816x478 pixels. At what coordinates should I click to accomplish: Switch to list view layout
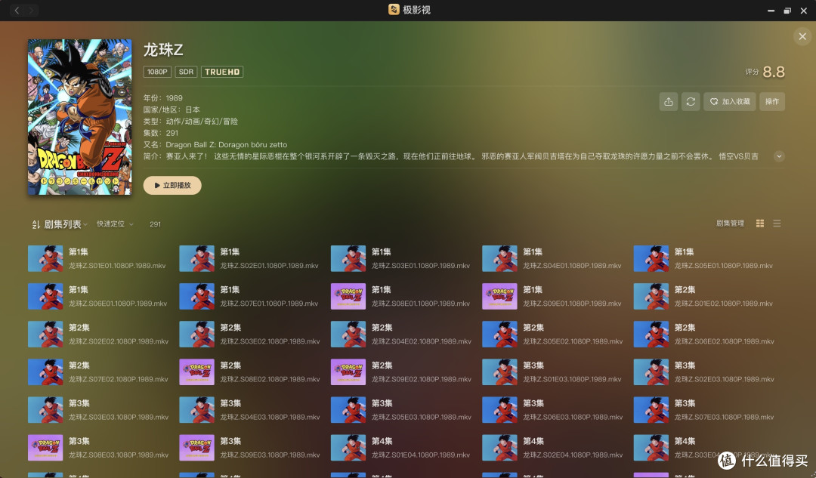(x=777, y=223)
